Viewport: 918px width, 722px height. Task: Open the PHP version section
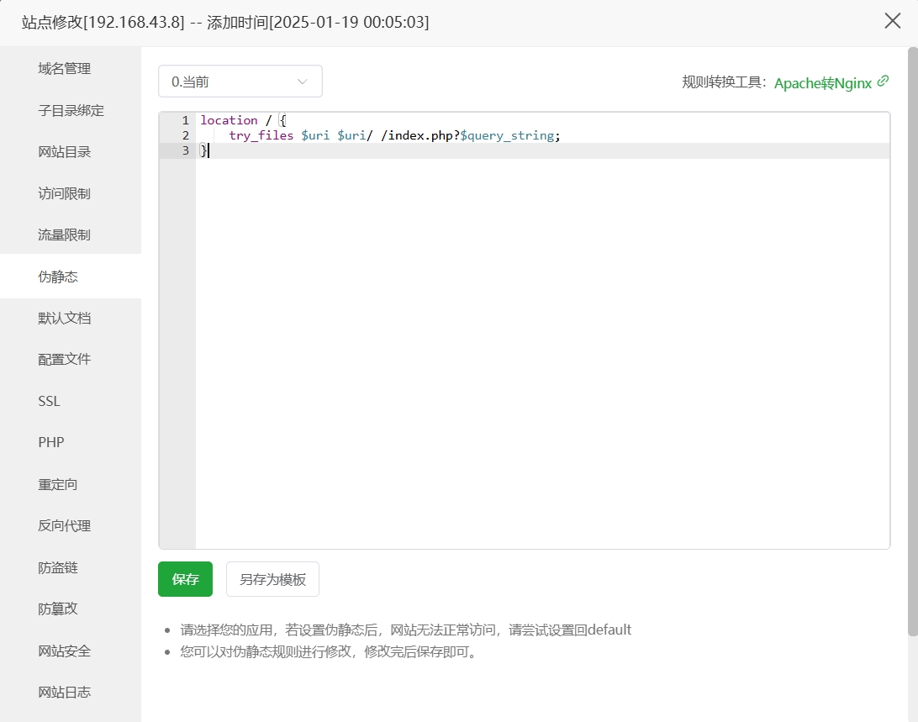click(x=50, y=442)
